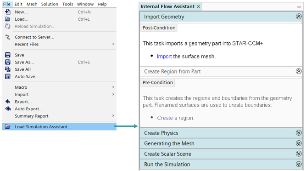
Task: Click the Auto Export double-arrow icon
Action: click(x=8, y=108)
